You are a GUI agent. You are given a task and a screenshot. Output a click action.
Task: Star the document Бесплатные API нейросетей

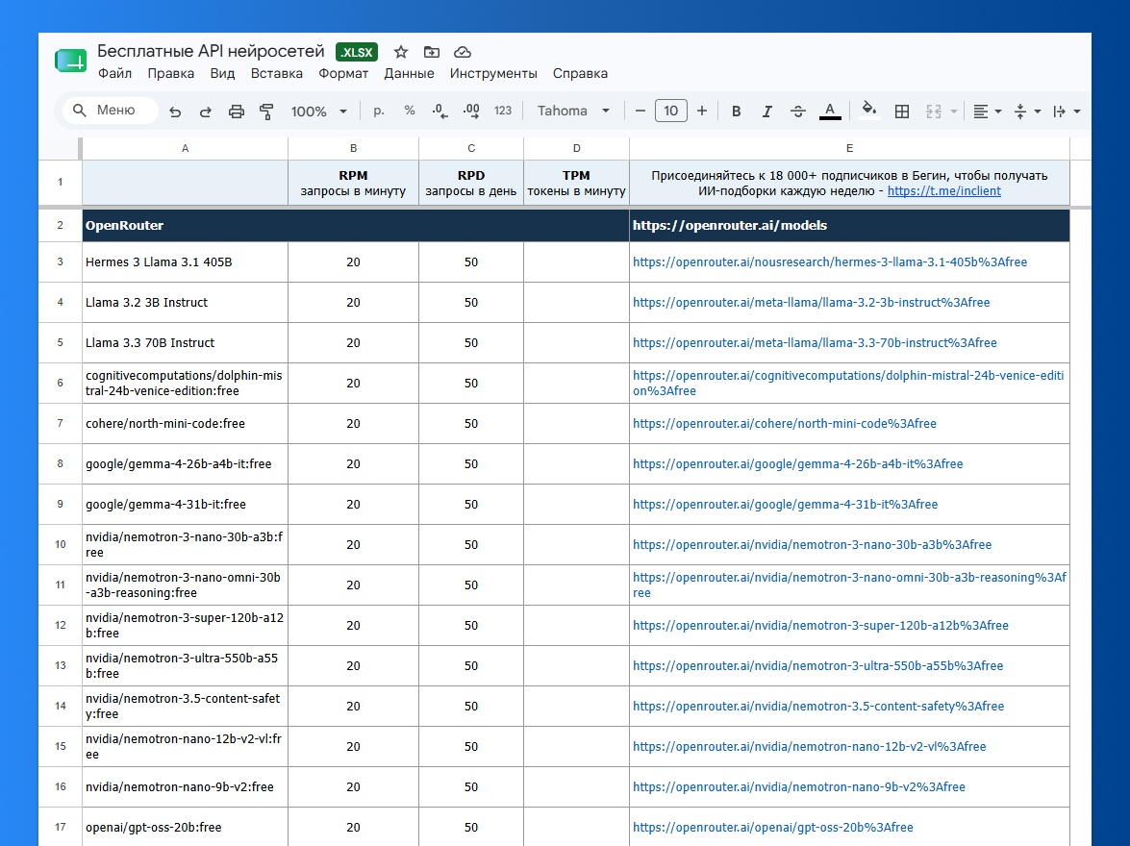click(x=401, y=52)
